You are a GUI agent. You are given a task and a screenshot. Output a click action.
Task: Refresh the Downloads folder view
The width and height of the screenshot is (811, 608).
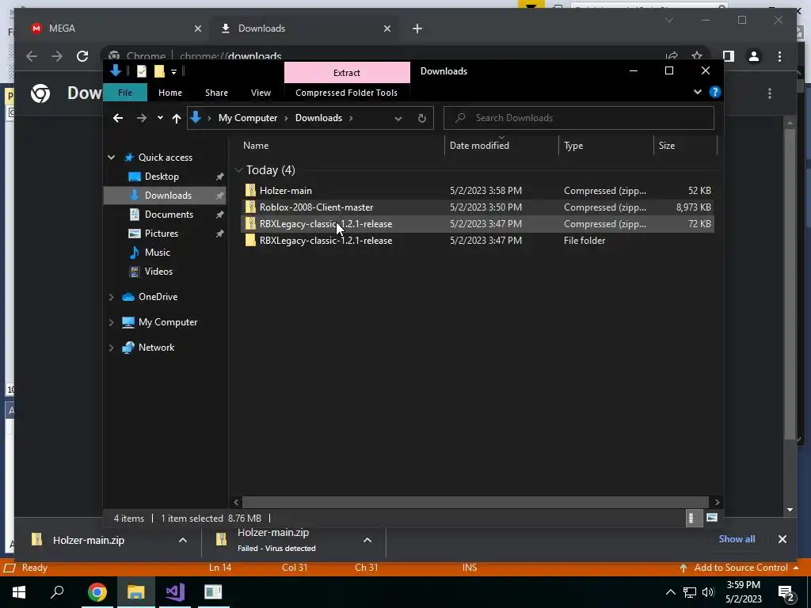(x=421, y=119)
